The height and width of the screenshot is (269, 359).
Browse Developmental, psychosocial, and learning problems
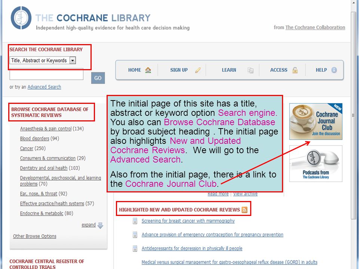[x=61, y=181]
